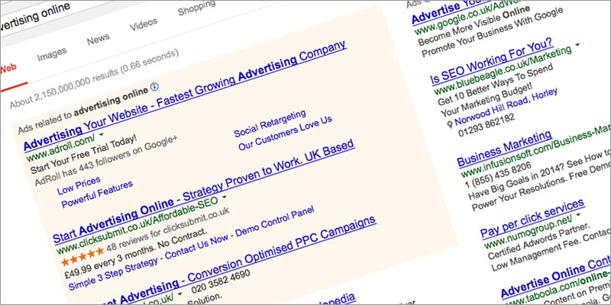
Task: Open the Videos tab
Action: 144,25
